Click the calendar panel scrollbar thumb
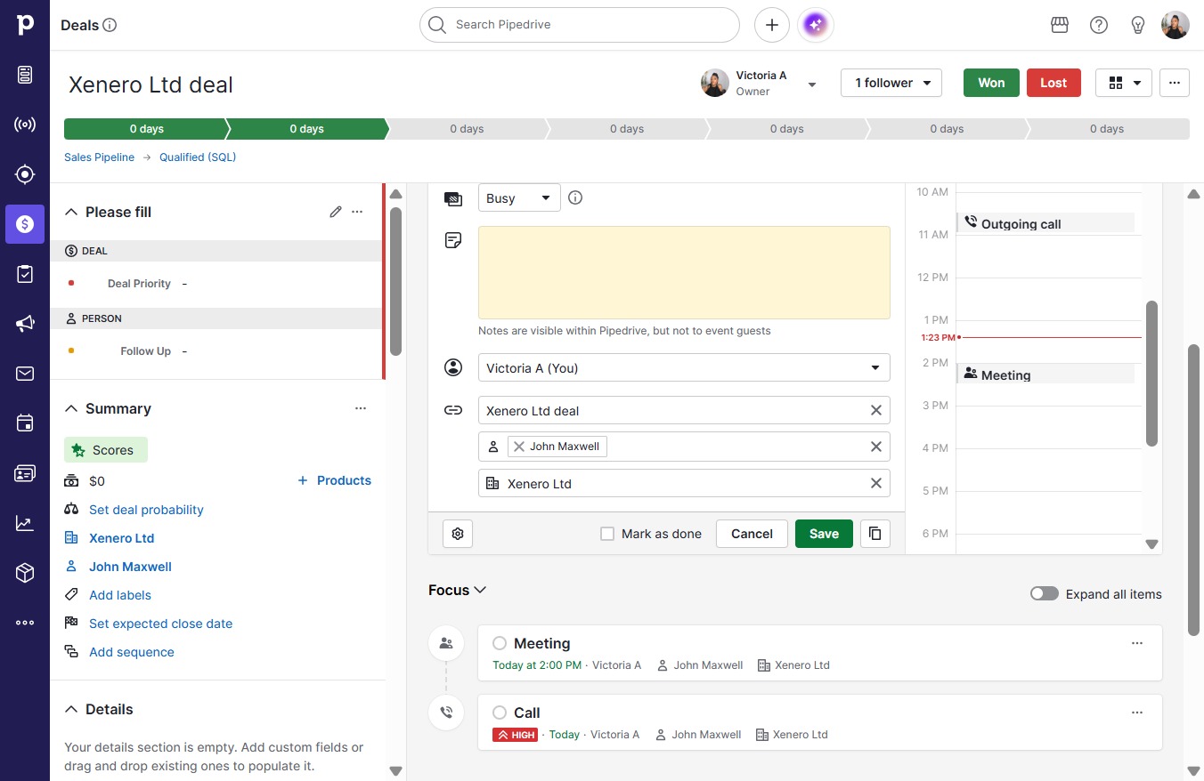 [x=1151, y=373]
